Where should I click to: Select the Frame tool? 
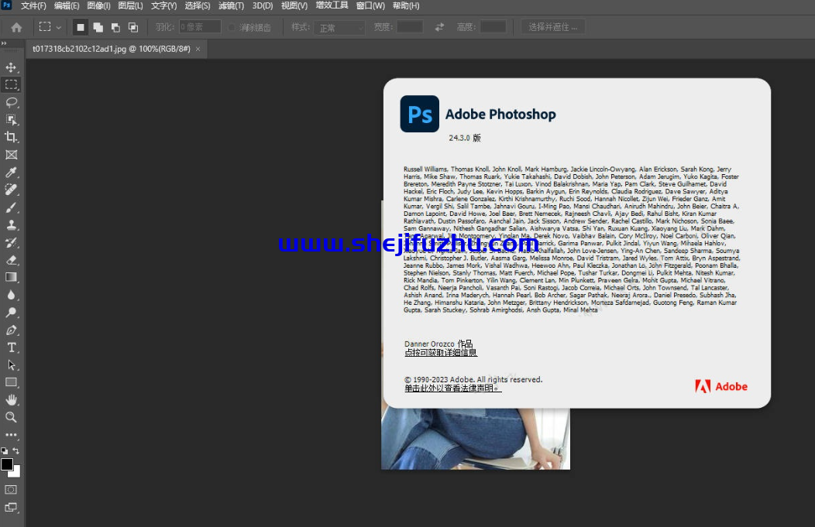tap(11, 155)
